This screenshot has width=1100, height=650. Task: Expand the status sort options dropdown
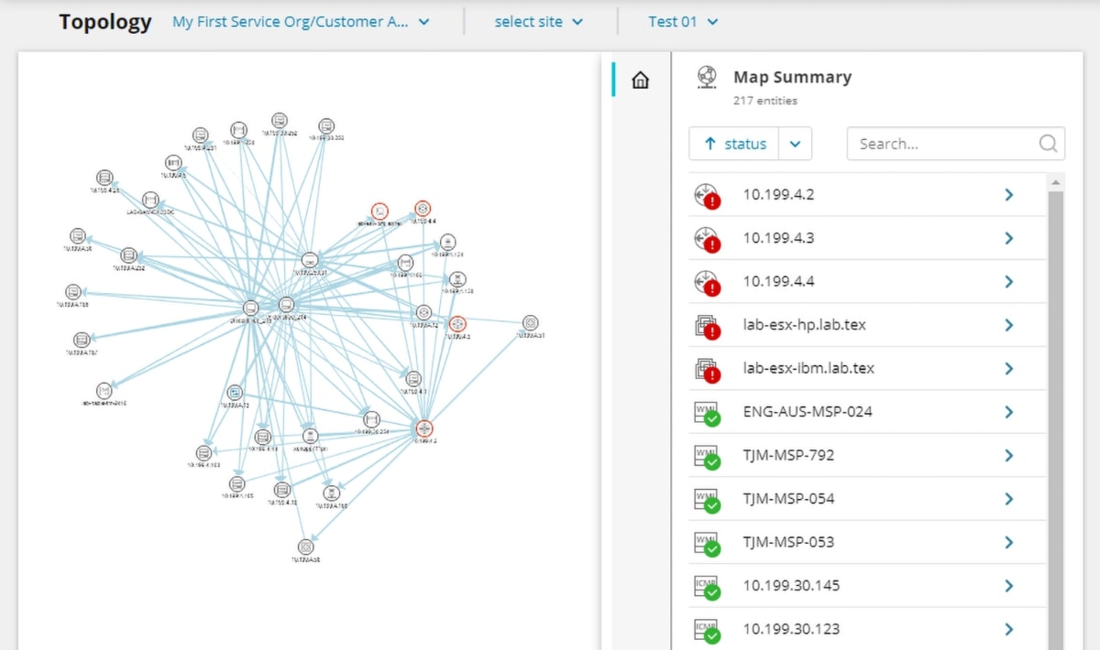point(796,143)
